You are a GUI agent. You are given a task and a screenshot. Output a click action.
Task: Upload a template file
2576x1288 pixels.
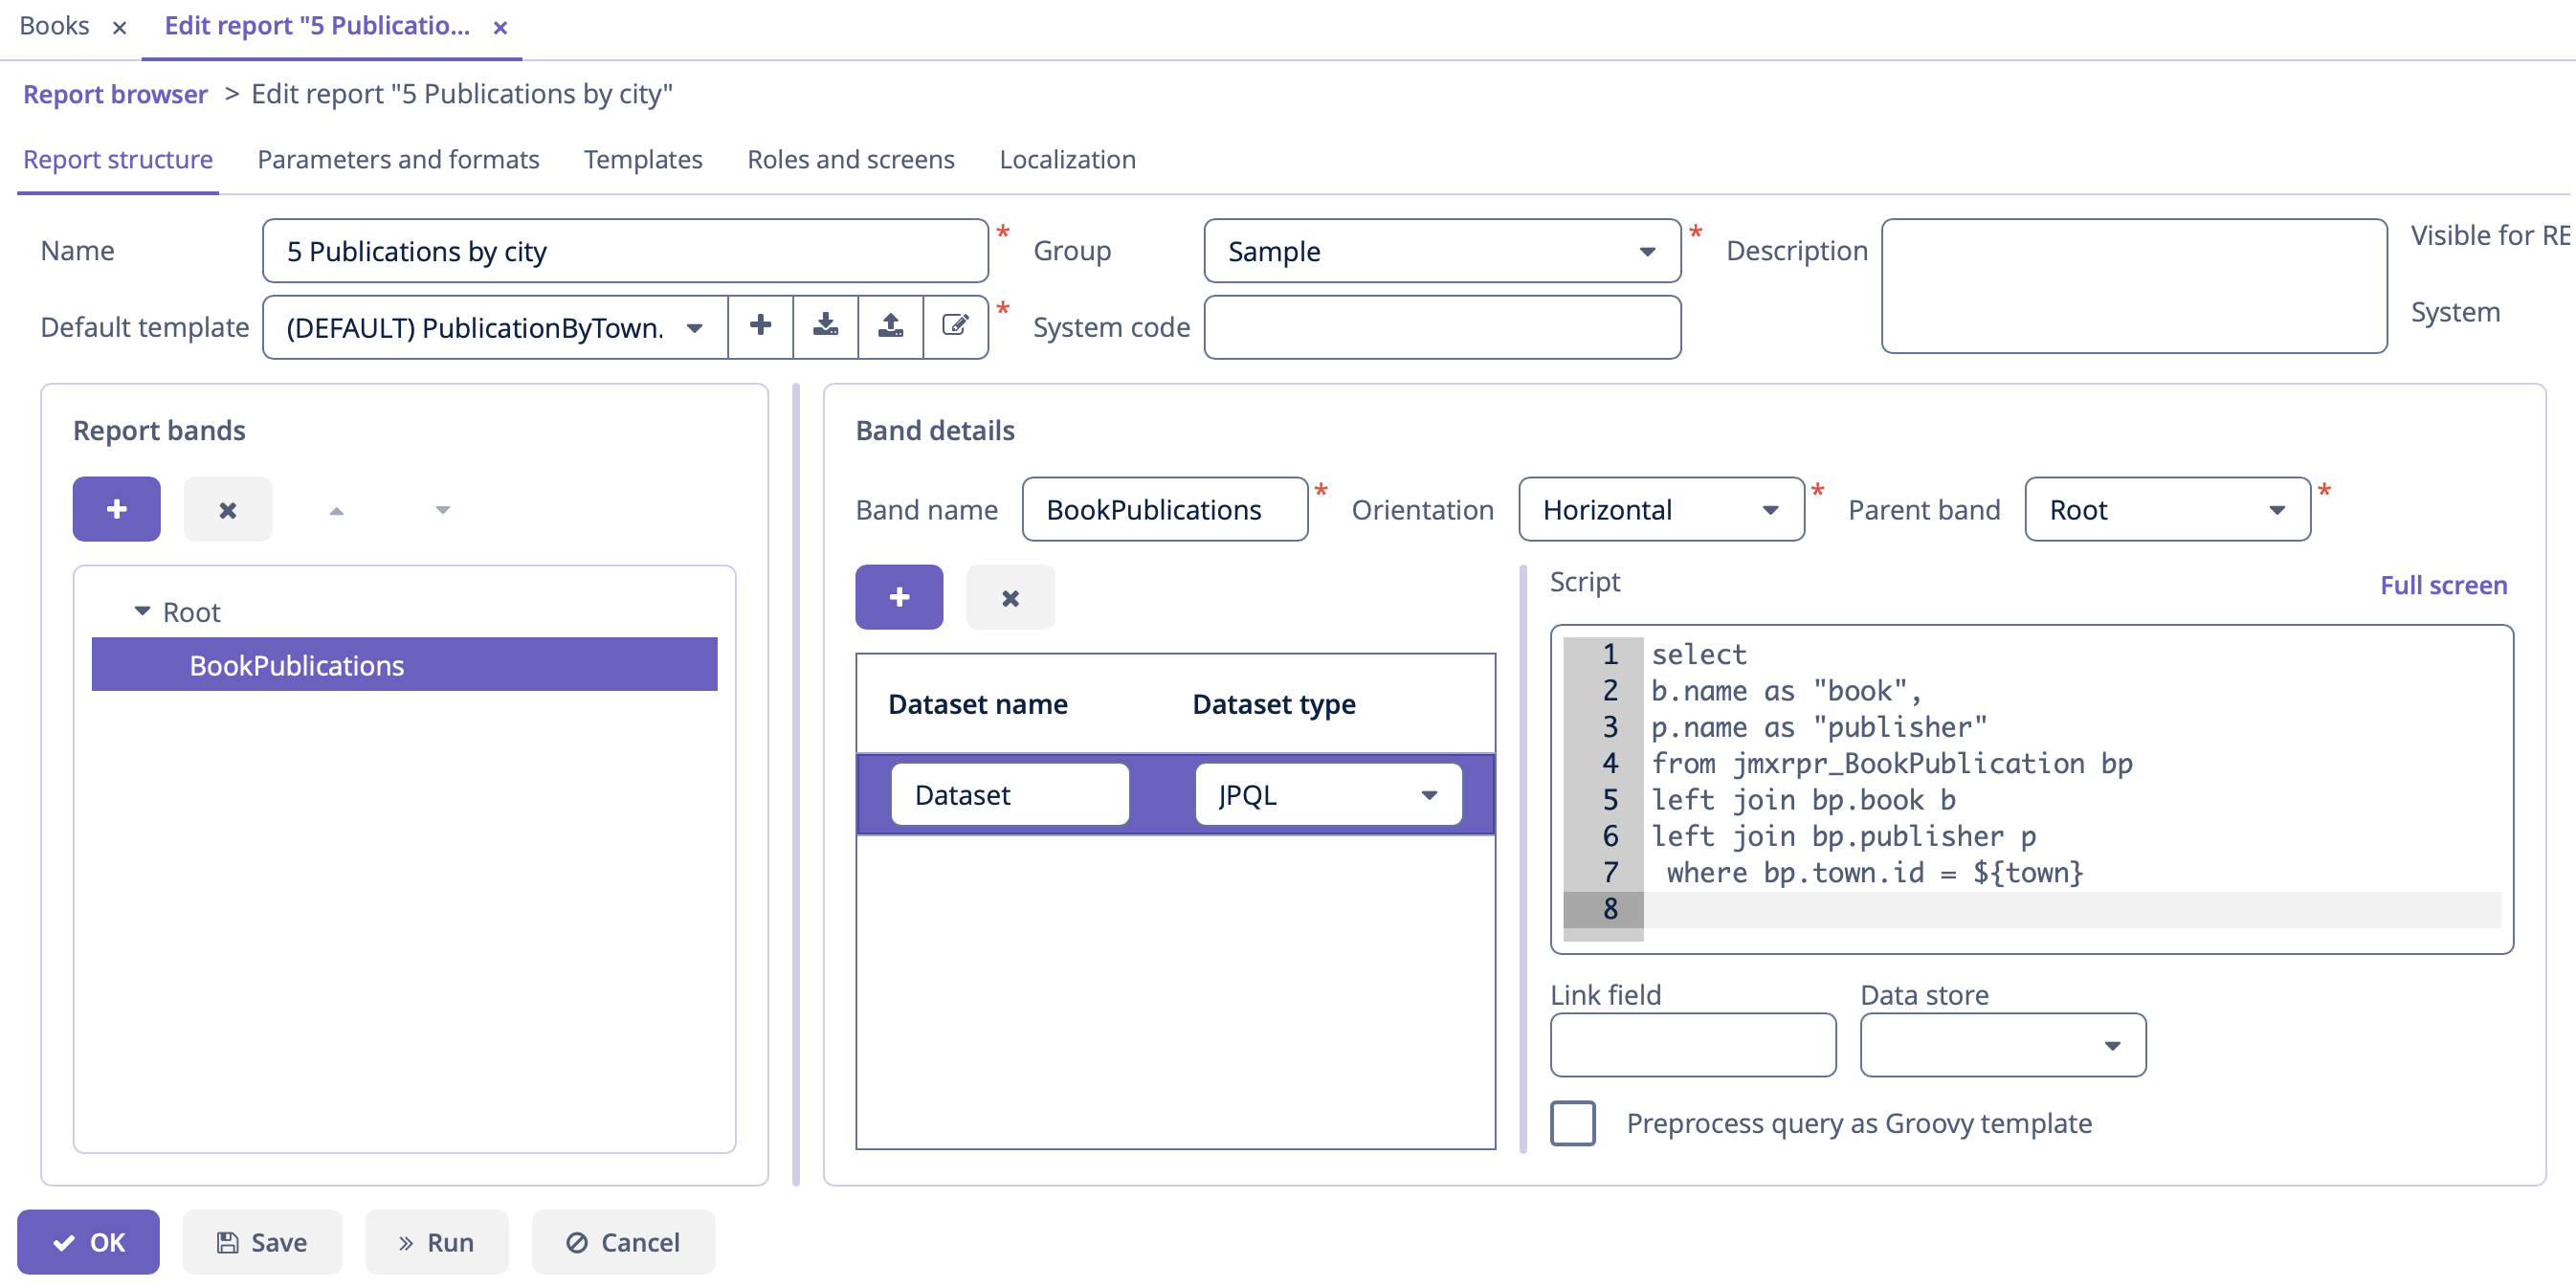click(890, 326)
